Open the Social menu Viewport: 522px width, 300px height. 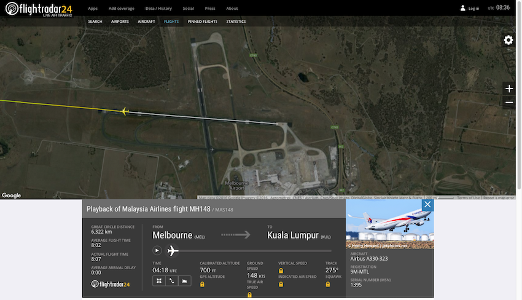(x=188, y=9)
